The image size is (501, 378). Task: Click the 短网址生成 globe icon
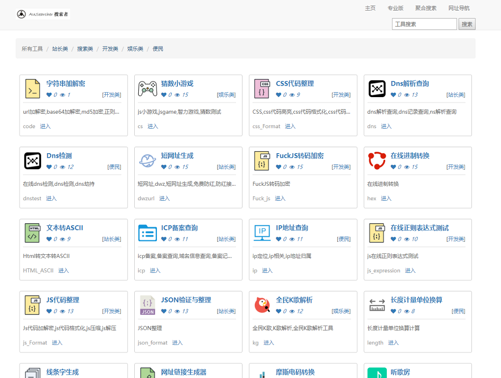point(147,161)
